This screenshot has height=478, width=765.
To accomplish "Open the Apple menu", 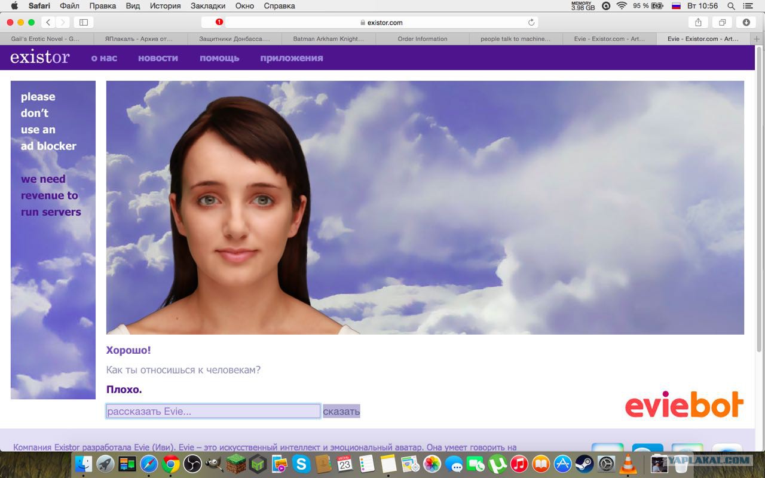I will pyautogui.click(x=14, y=6).
